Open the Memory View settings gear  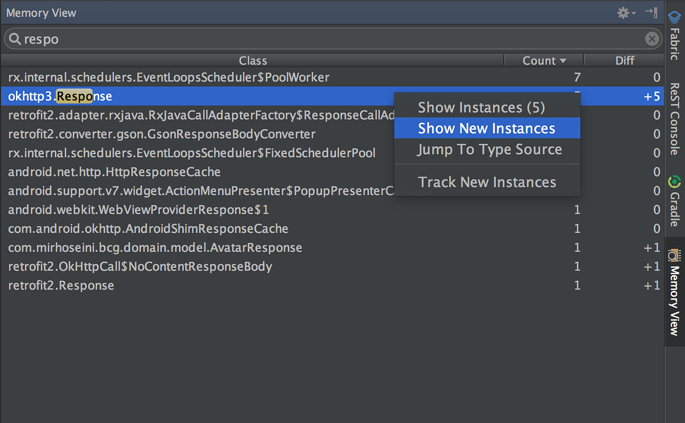pos(623,13)
